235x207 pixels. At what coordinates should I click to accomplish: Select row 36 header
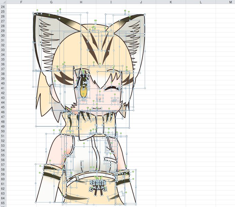(x=3, y=64)
